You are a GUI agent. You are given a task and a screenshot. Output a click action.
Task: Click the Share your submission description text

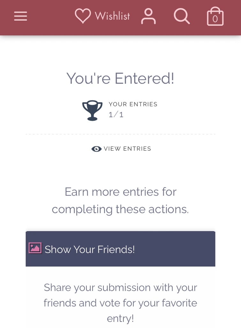(120, 302)
